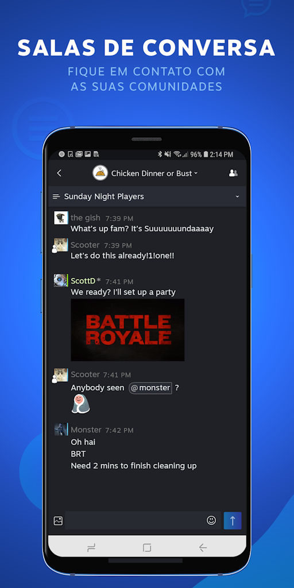Tap the Wi-Fi status icon
The width and height of the screenshot is (294, 588).
(177, 154)
